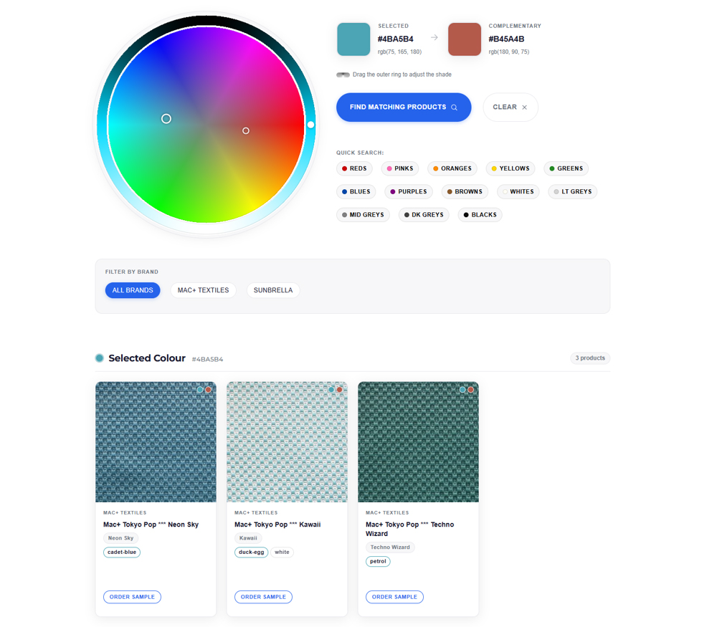Click the 3 products count badge
Viewport: 717px width, 627px height.
(590, 358)
